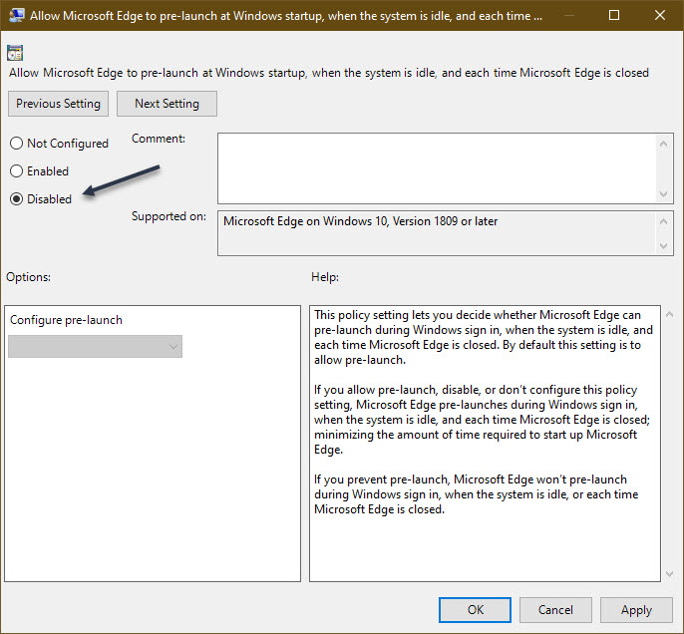Image resolution: width=684 pixels, height=634 pixels.
Task: Select the Disabled radio option
Action: (x=17, y=198)
